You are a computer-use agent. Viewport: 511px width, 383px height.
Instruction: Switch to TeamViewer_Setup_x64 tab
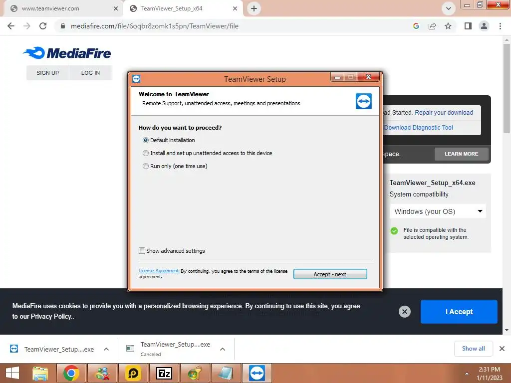point(183,8)
